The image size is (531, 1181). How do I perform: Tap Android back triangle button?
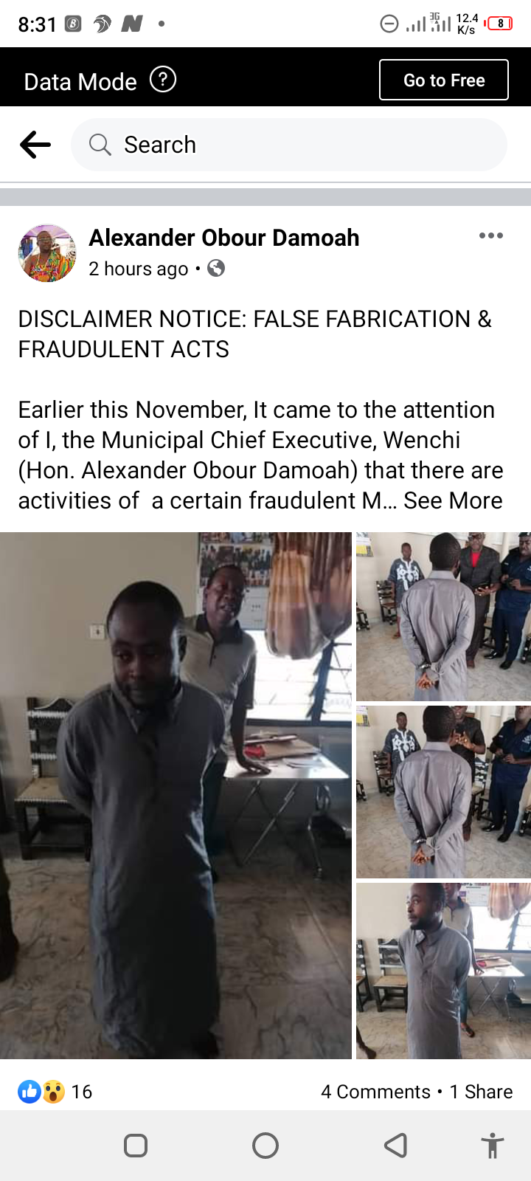tap(396, 1146)
